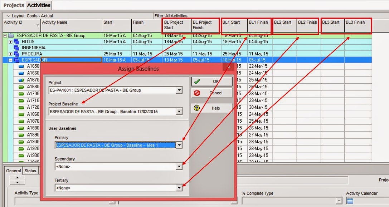The width and height of the screenshot is (389, 207).
Task: Click the red Cancel icon in Assign Baselines
Action: tap(198, 93)
